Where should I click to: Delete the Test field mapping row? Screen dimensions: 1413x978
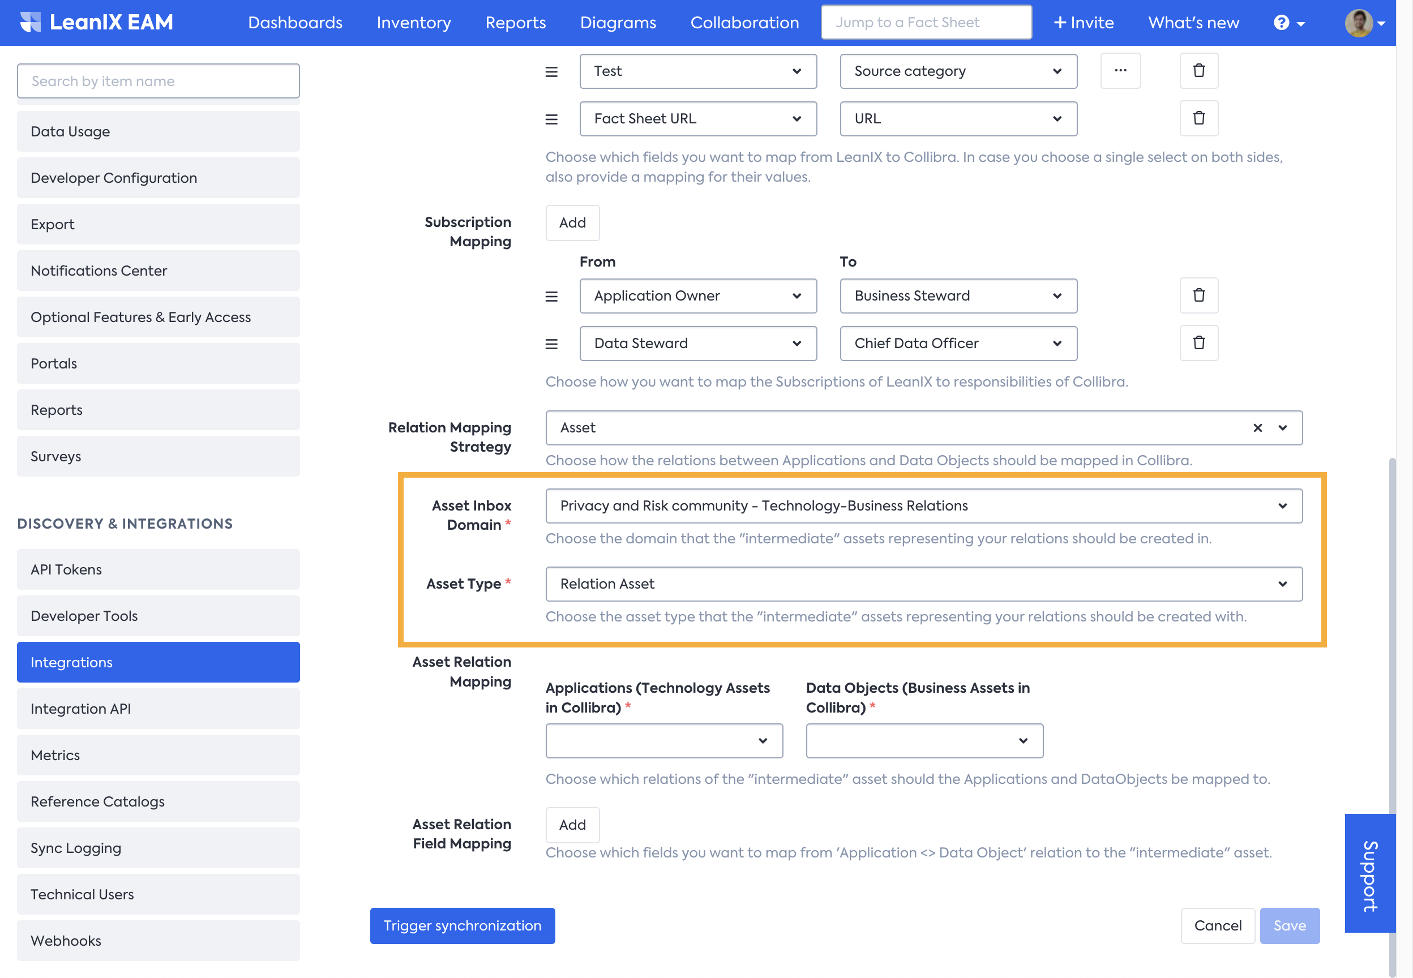(x=1198, y=71)
